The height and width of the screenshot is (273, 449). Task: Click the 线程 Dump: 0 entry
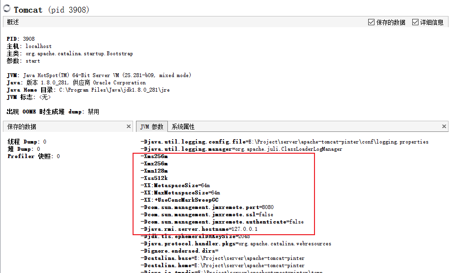point(27,142)
